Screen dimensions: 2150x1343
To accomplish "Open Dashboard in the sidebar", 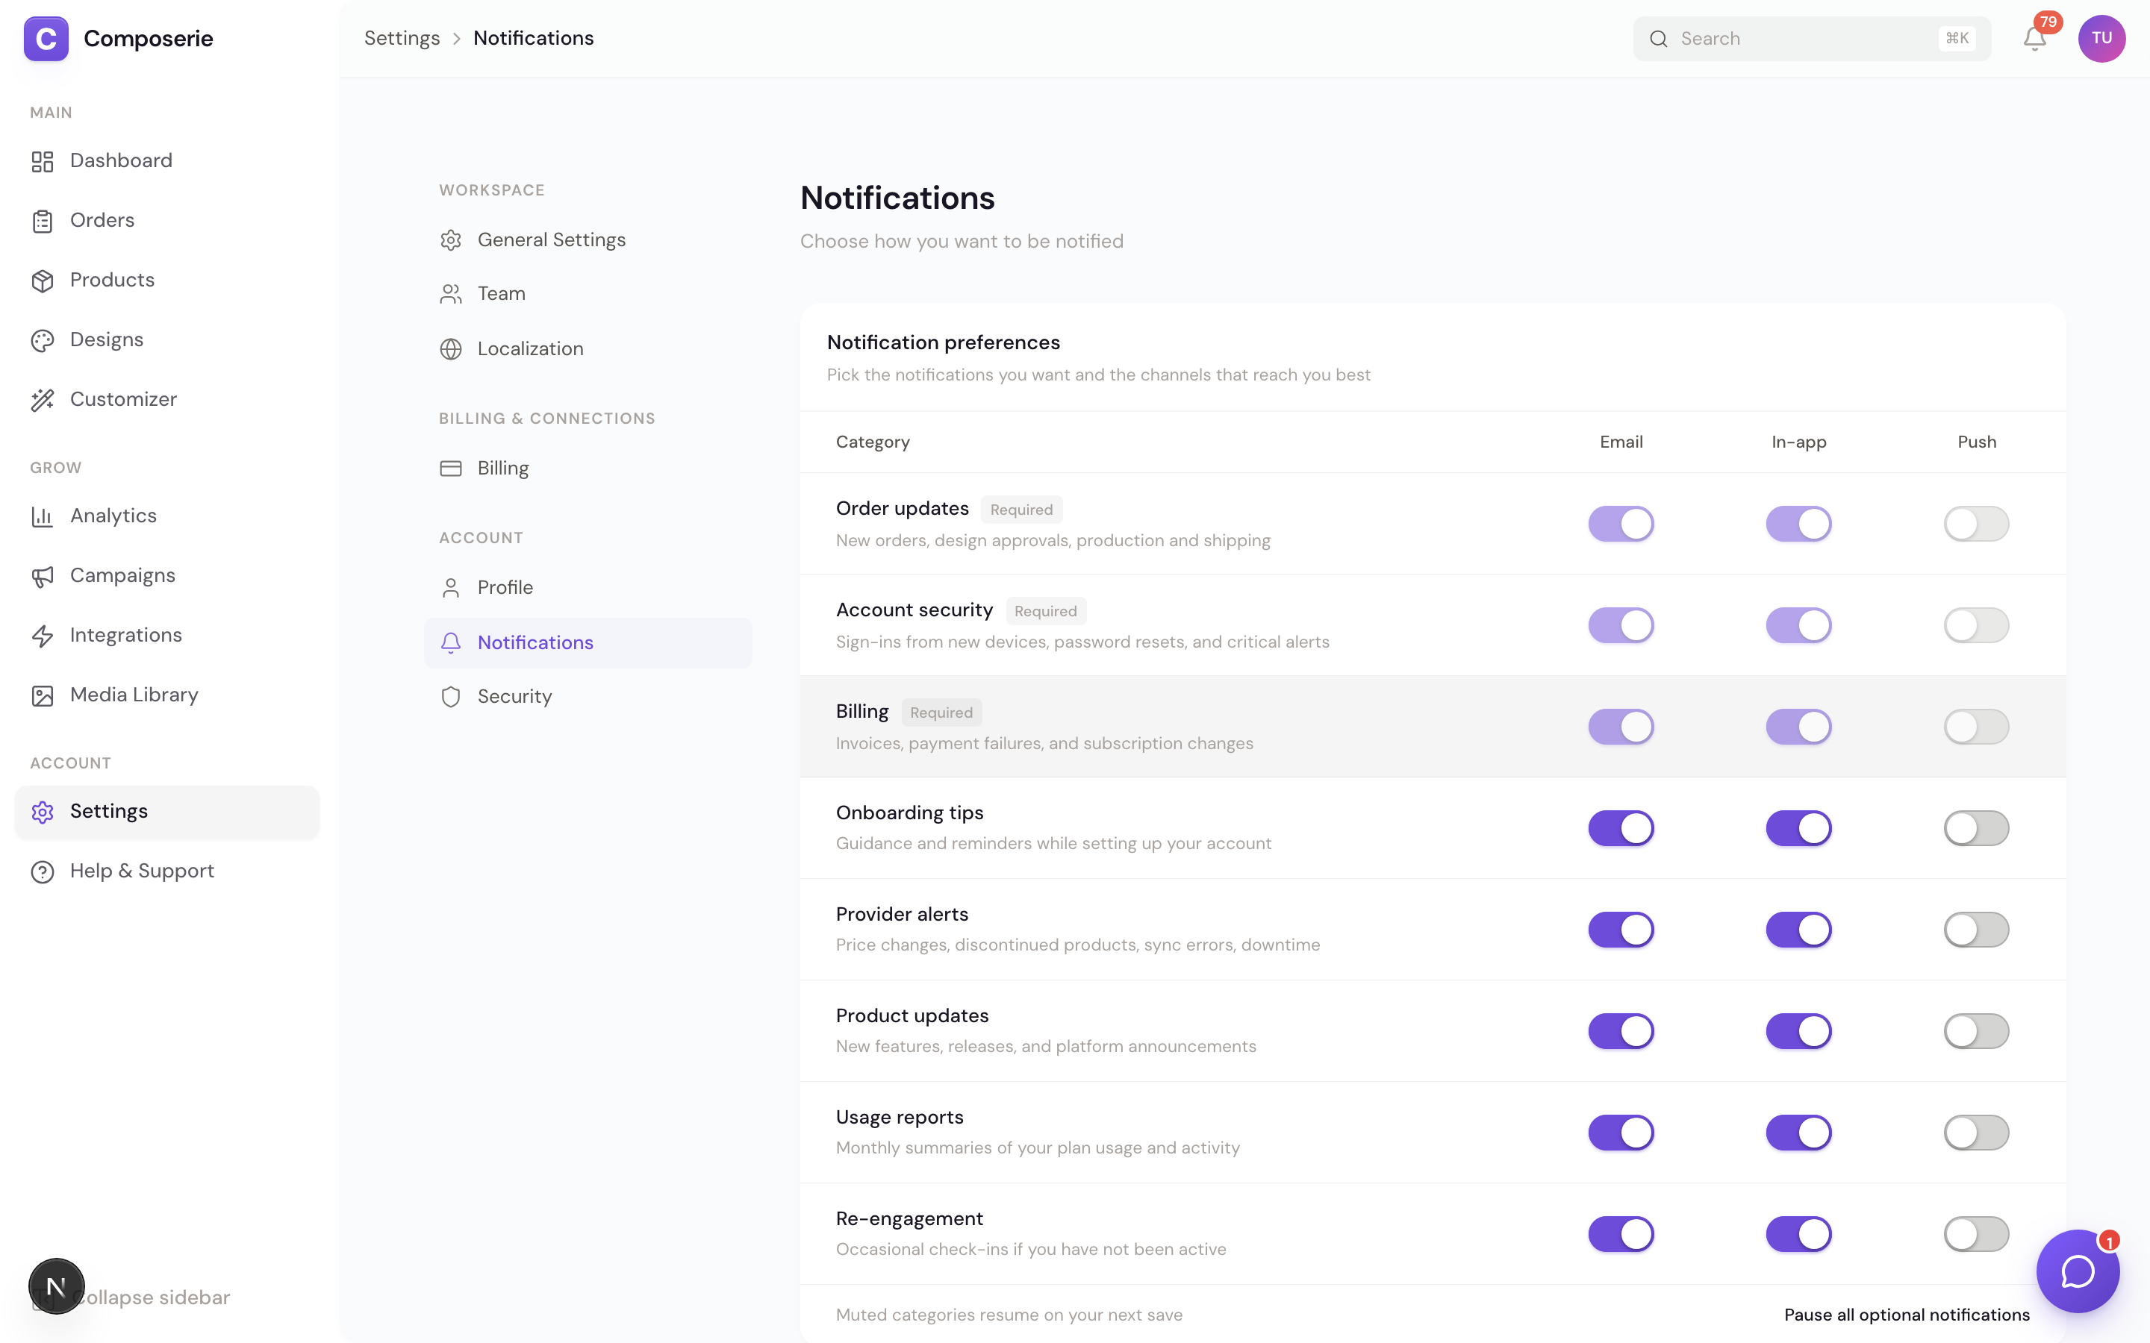I will pos(167,160).
